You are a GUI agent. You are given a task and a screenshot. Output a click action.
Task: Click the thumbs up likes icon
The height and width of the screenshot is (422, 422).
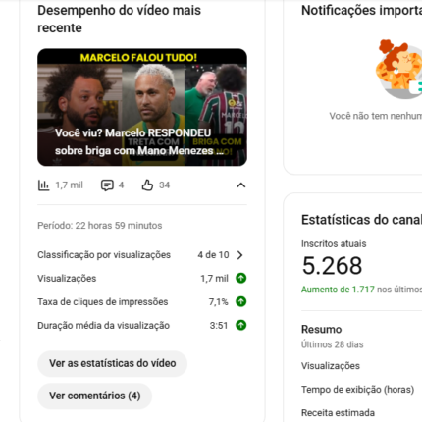tap(147, 185)
